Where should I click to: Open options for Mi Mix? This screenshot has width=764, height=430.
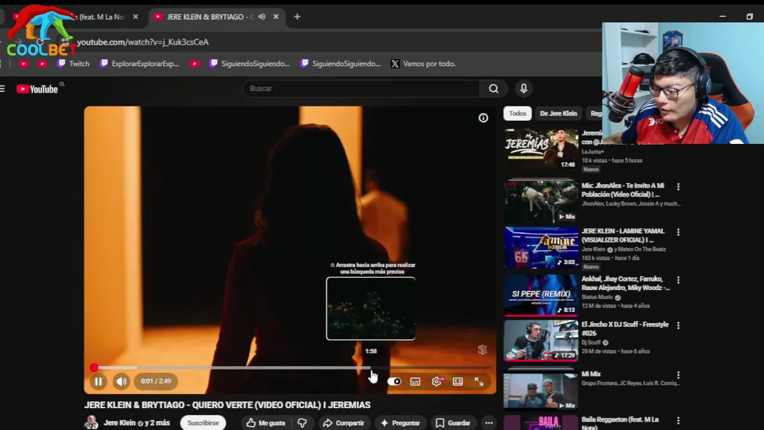click(679, 374)
